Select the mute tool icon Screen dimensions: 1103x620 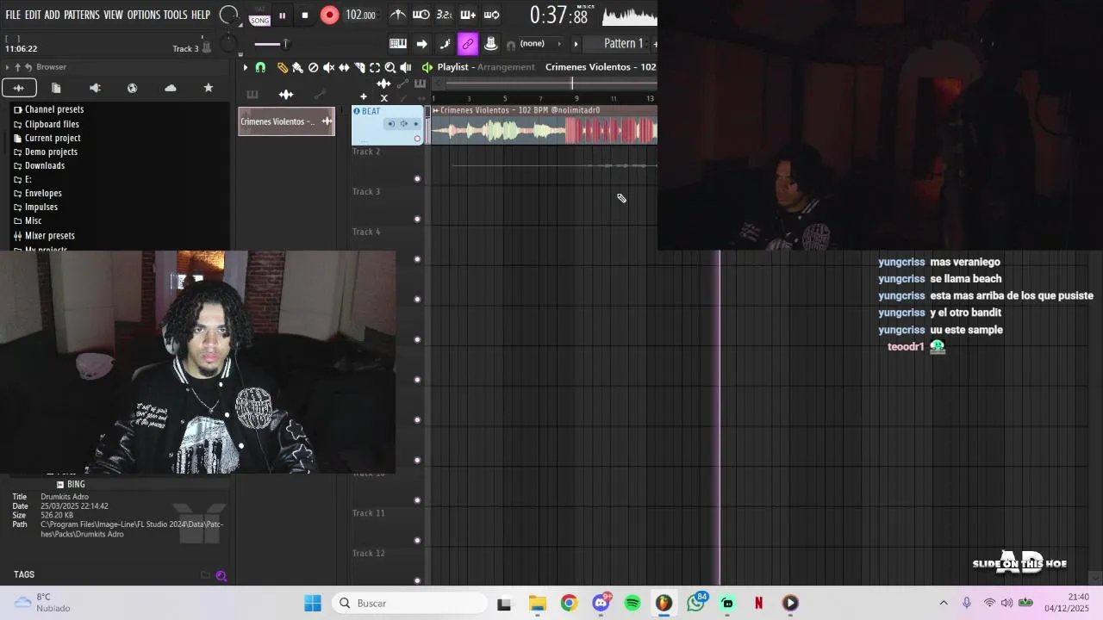[x=328, y=67]
